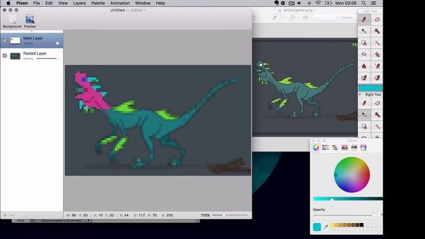The width and height of the screenshot is (425, 239).
Task: Choose the Right Tool pencil
Action: (x=364, y=104)
